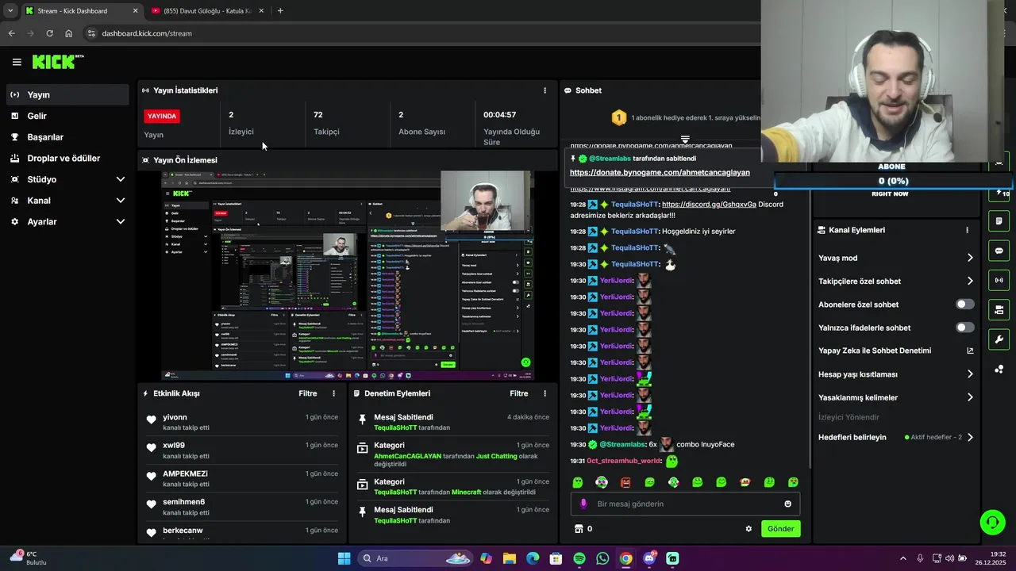Open Windows Start menu
The image size is (1016, 571).
[344, 558]
